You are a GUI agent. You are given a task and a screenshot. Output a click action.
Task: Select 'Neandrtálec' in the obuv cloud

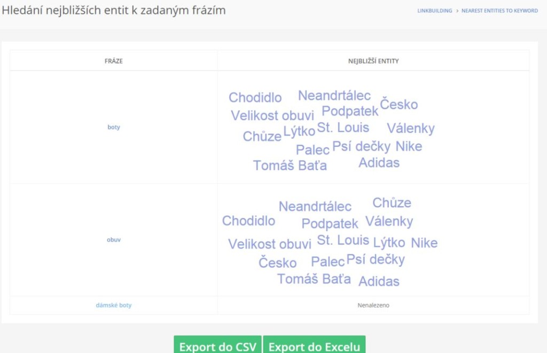[x=315, y=207]
